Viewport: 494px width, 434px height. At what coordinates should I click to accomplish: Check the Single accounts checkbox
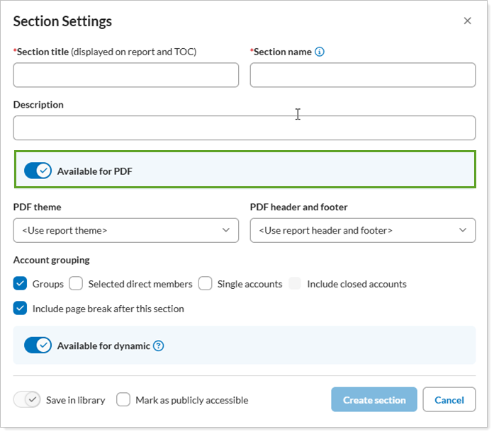(205, 283)
